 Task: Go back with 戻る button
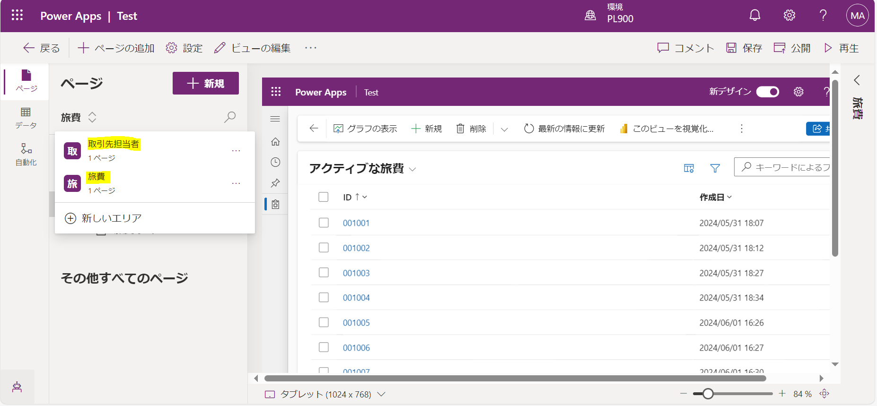(42, 48)
